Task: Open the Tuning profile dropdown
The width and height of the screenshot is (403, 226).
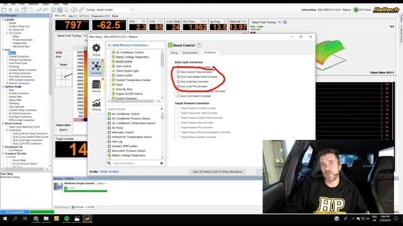Action: coord(132,10)
